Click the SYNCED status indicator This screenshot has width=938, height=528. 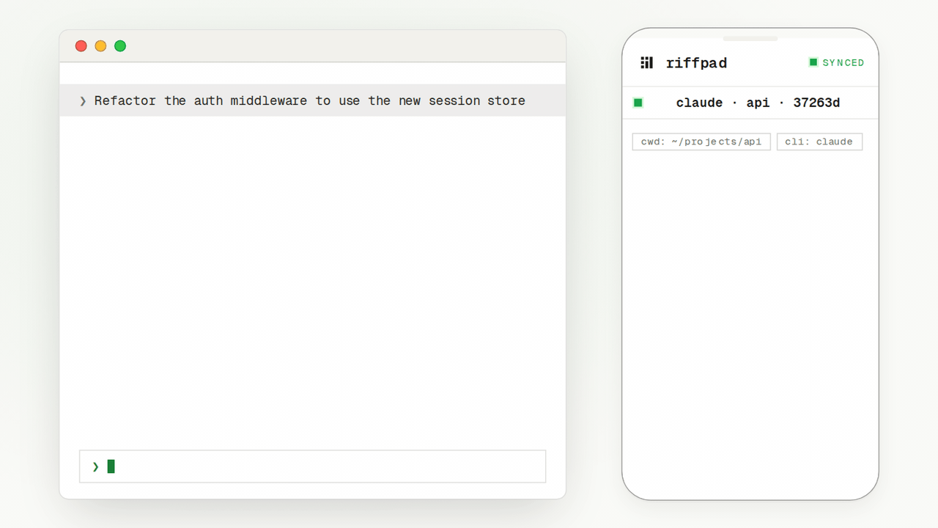click(x=836, y=62)
